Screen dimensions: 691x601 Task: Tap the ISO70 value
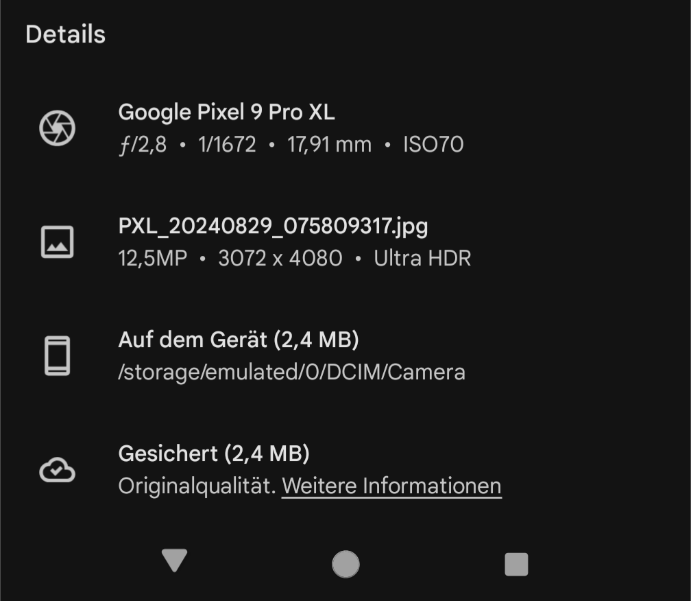click(x=433, y=144)
